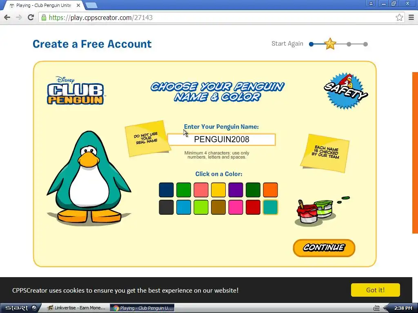Pick the black color swatch

point(166,207)
